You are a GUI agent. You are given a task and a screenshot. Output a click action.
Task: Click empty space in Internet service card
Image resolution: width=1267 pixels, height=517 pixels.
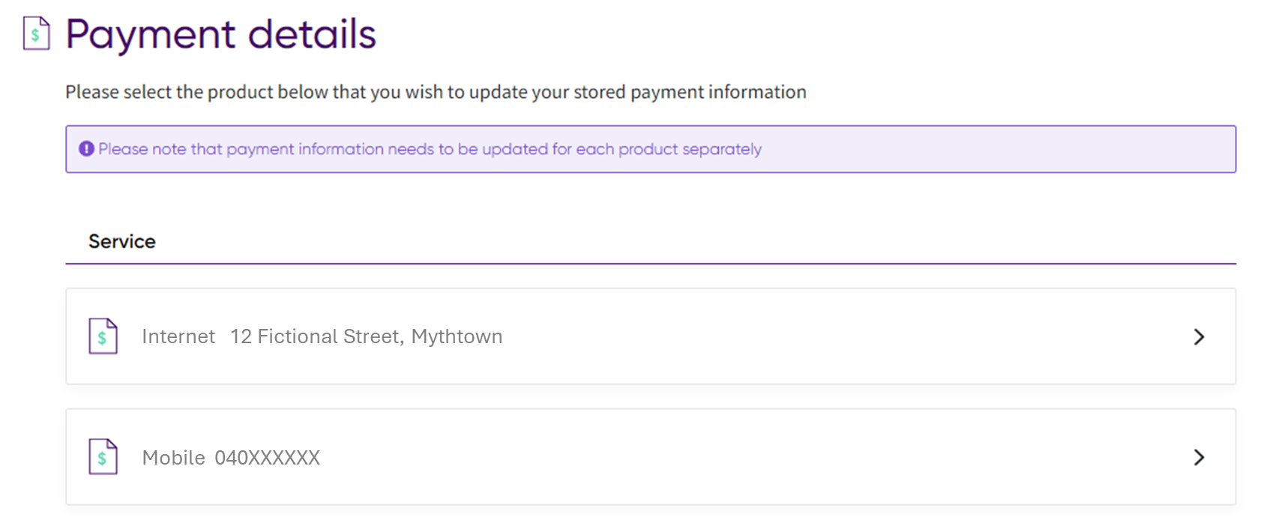825,337
